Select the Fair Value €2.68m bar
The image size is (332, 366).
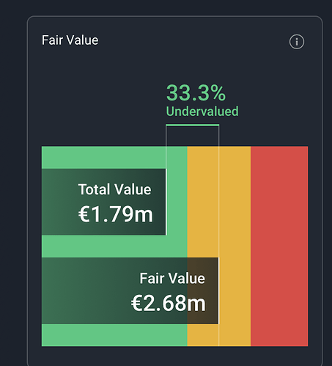click(130, 290)
